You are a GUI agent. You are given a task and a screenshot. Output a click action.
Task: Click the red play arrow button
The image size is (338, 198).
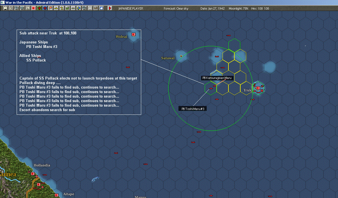click(110, 8)
